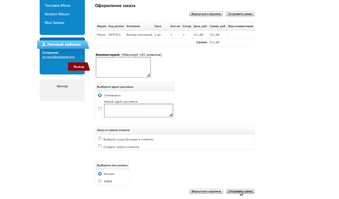Open Тестовое Меню in the sidebar
This screenshot has height=199, width=339.
58,6
